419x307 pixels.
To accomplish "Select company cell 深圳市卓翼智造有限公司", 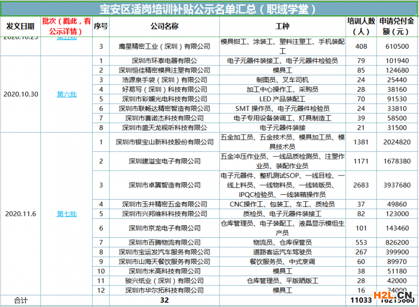I will coord(164,185).
